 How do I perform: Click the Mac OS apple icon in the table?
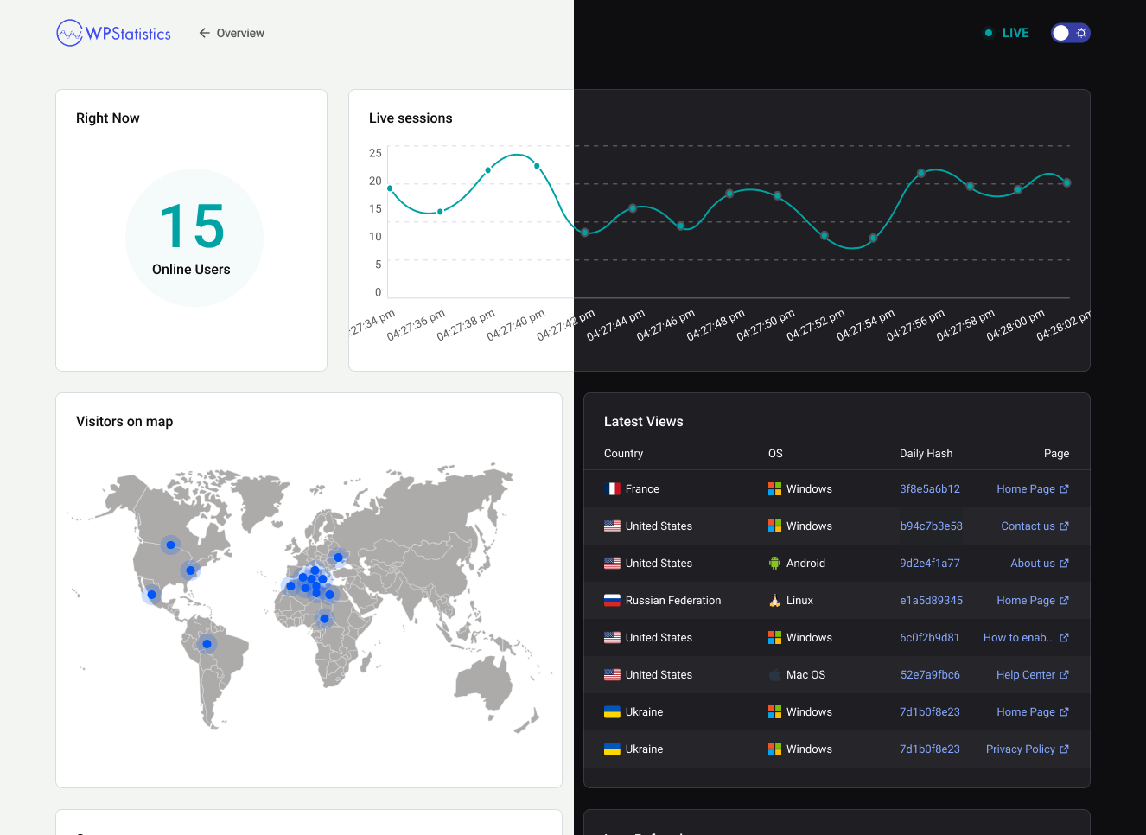click(774, 674)
